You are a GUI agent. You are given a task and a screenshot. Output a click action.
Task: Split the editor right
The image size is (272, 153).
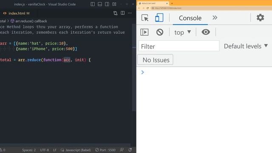click(x=123, y=13)
